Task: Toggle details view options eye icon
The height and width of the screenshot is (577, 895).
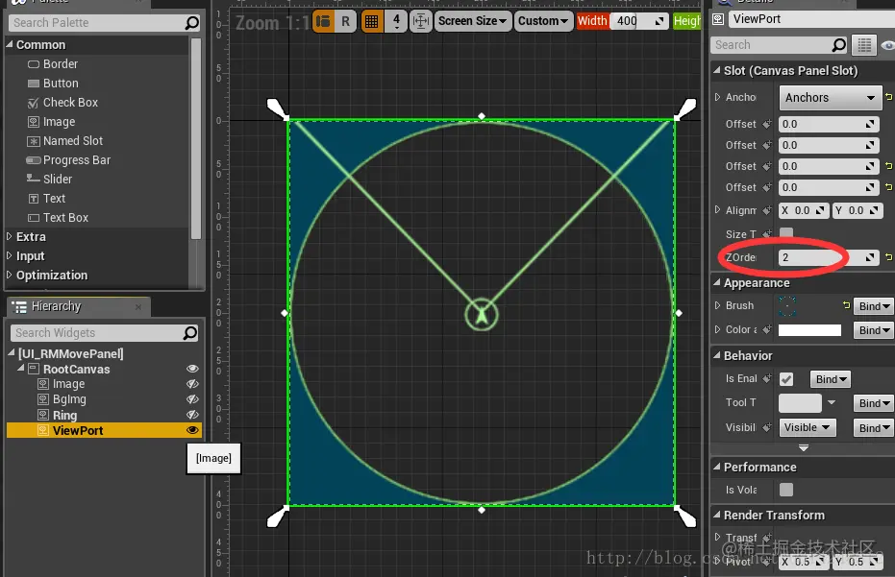Action: tap(887, 45)
